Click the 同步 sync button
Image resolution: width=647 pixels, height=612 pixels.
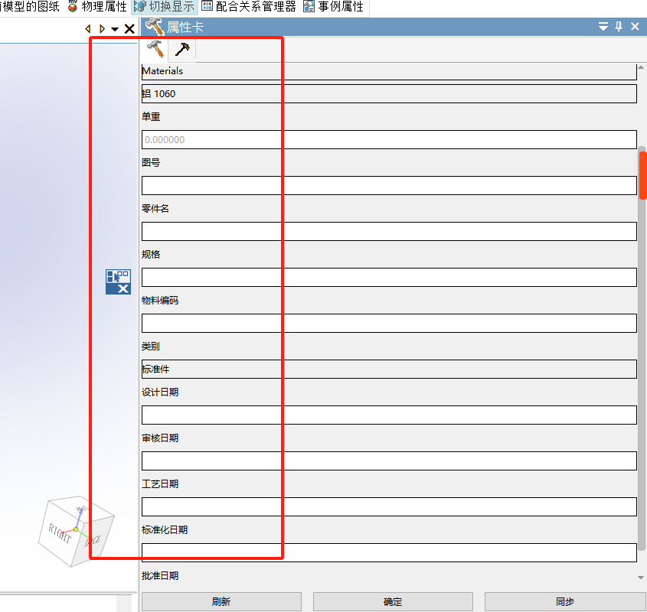(564, 601)
